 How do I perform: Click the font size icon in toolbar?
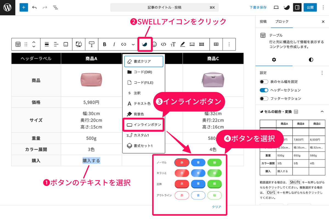click(173, 44)
